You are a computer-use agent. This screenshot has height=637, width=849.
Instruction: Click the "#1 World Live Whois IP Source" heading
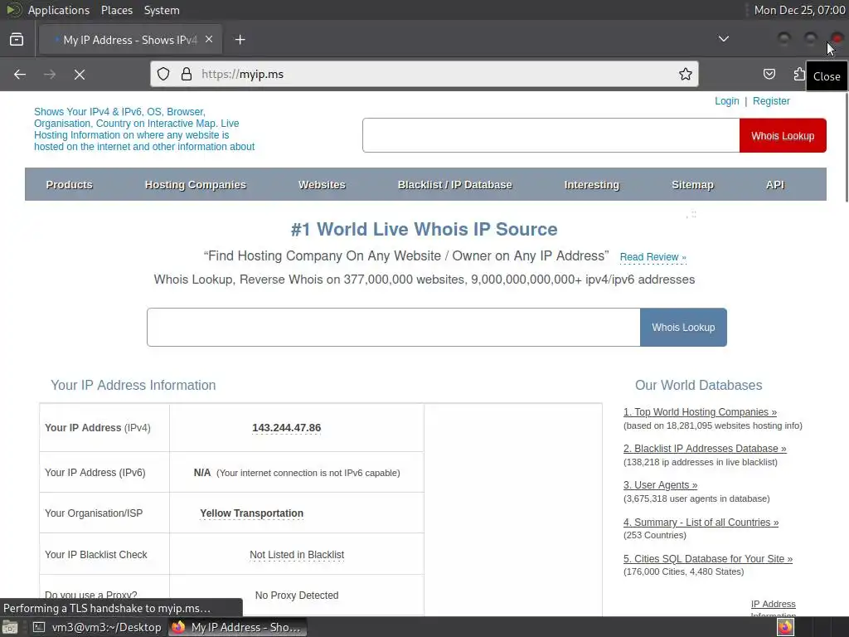tap(424, 229)
